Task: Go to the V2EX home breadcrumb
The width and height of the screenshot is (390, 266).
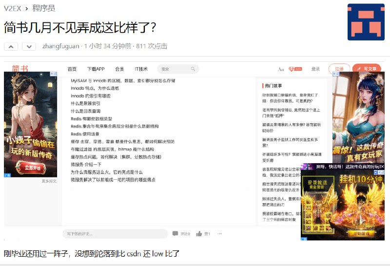Action: click(14, 8)
